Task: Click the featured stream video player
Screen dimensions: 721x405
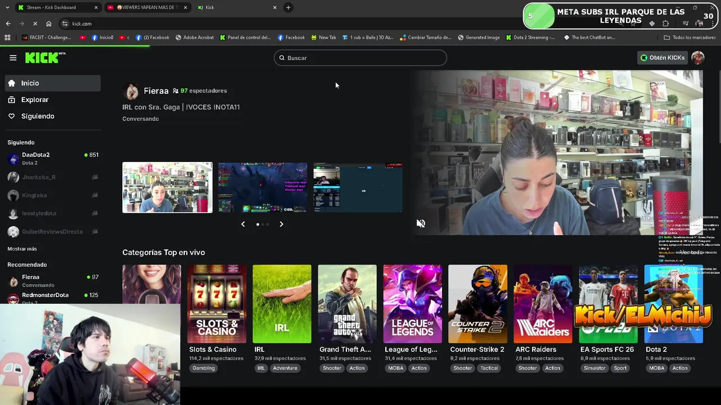Action: pos(558,152)
